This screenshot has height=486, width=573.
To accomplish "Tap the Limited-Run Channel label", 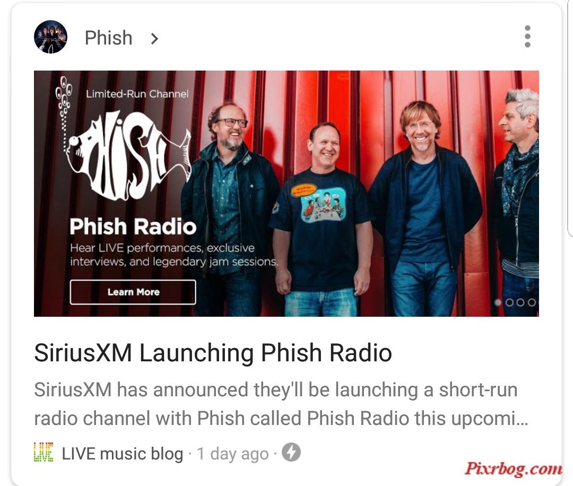I will [137, 94].
